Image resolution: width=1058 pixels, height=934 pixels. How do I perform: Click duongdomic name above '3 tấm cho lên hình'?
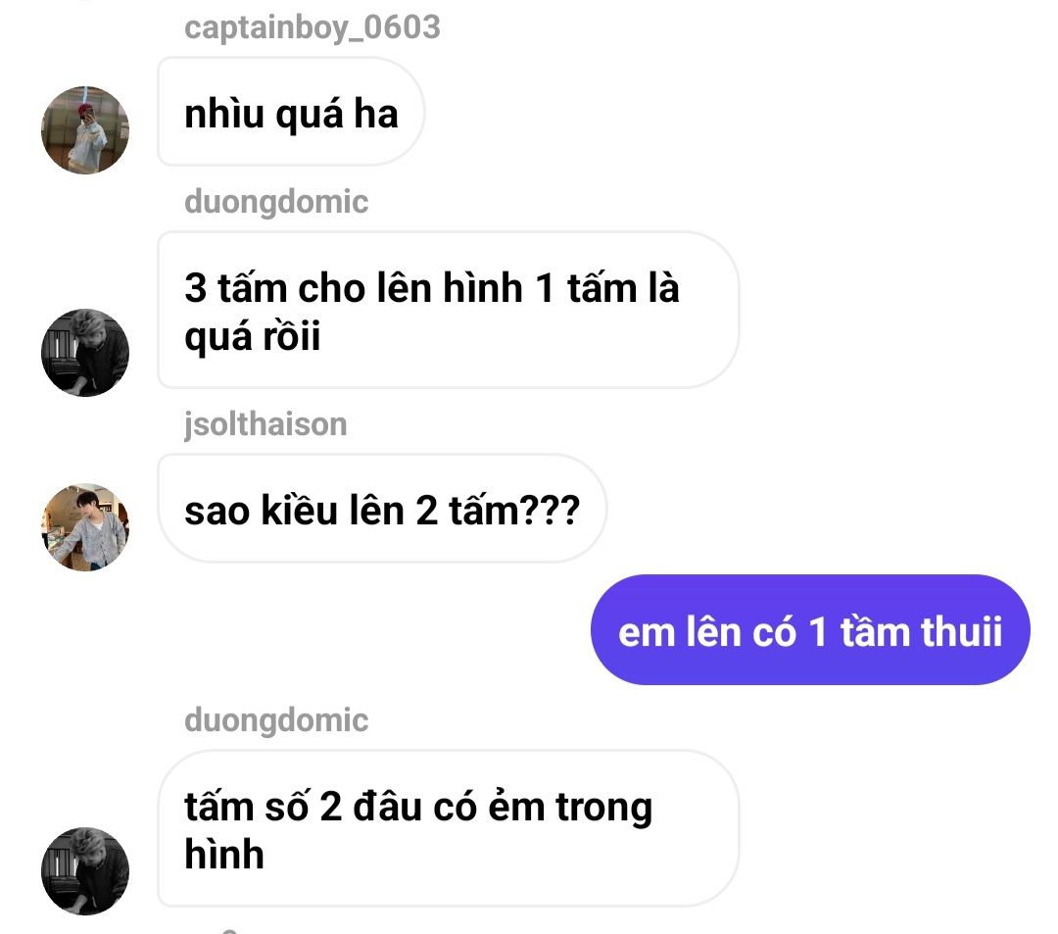point(276,202)
